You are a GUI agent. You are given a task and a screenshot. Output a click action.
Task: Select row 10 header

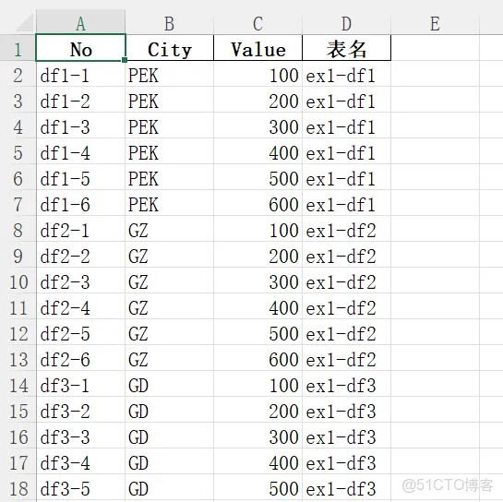pyautogui.click(x=18, y=281)
